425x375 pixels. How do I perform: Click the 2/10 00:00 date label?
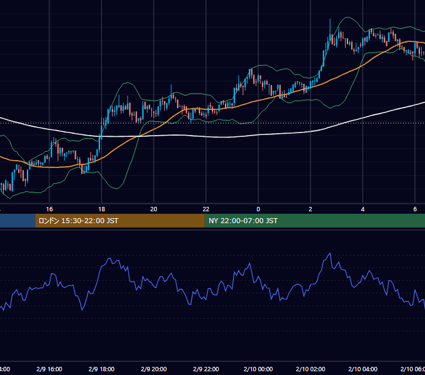(258, 369)
